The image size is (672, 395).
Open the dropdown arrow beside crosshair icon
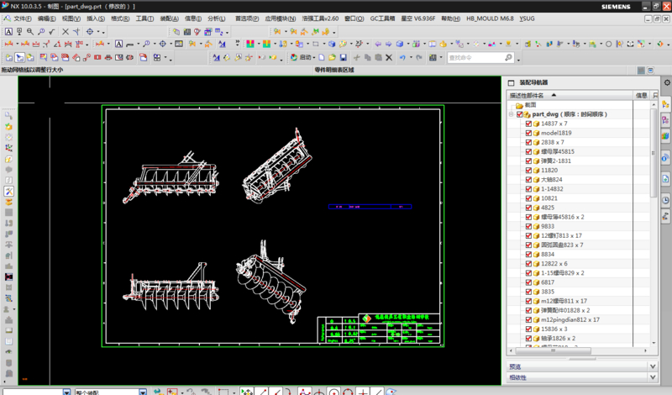click(98, 32)
